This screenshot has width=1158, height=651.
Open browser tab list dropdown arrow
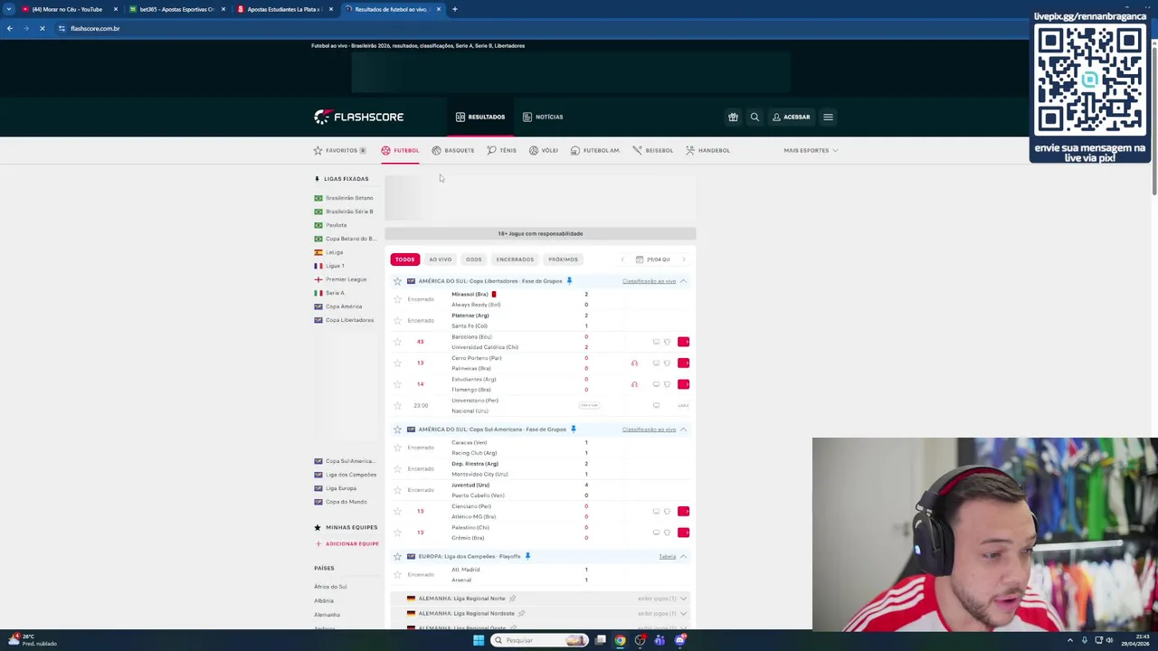pos(9,9)
